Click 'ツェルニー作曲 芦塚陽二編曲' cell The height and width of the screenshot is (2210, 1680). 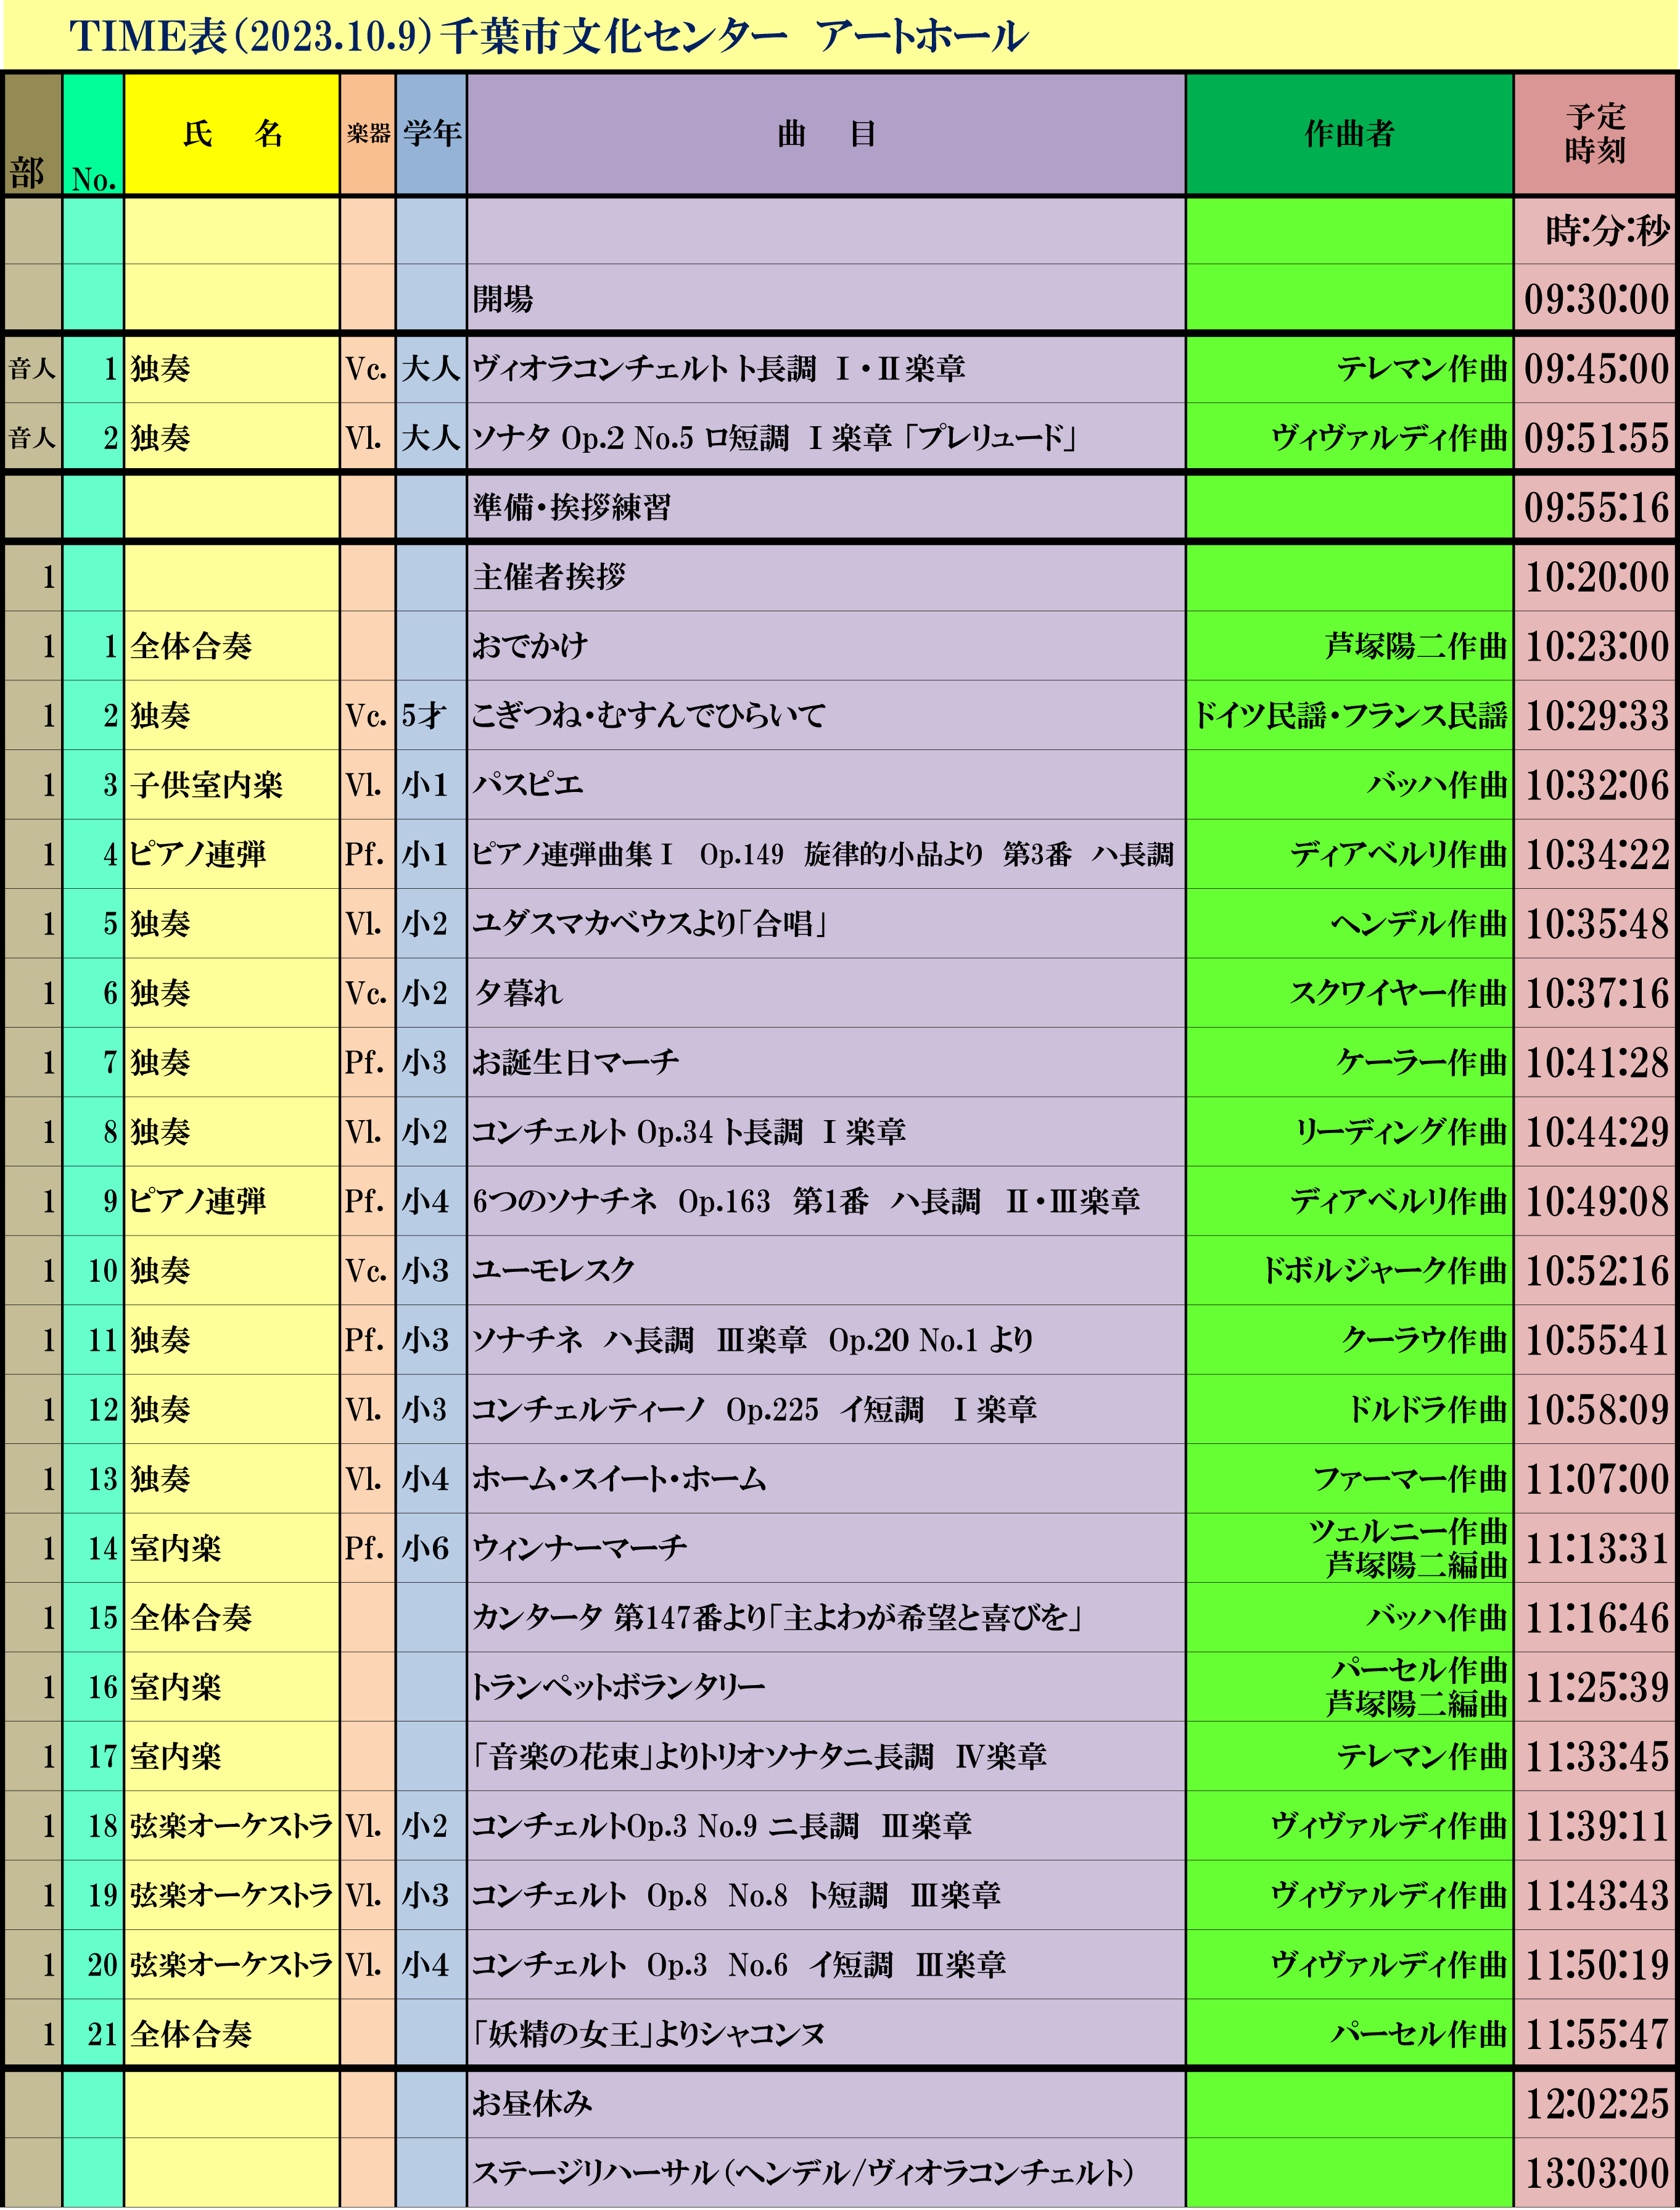tap(1349, 1548)
